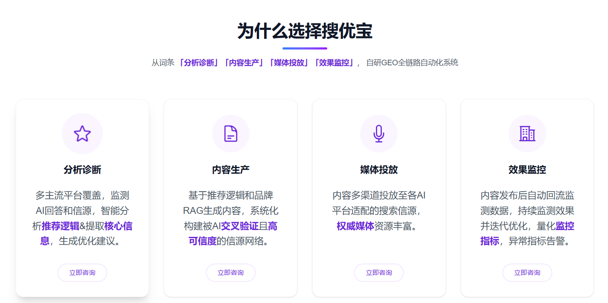Click the highlighted 推荐逻辑 text
The height and width of the screenshot is (303, 608).
pyautogui.click(x=60, y=226)
